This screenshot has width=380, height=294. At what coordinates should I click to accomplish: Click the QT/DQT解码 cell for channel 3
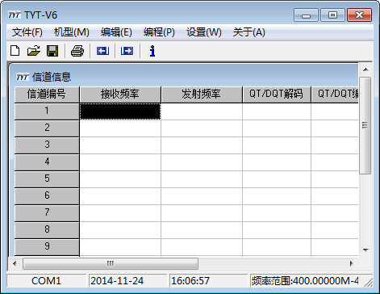click(277, 145)
